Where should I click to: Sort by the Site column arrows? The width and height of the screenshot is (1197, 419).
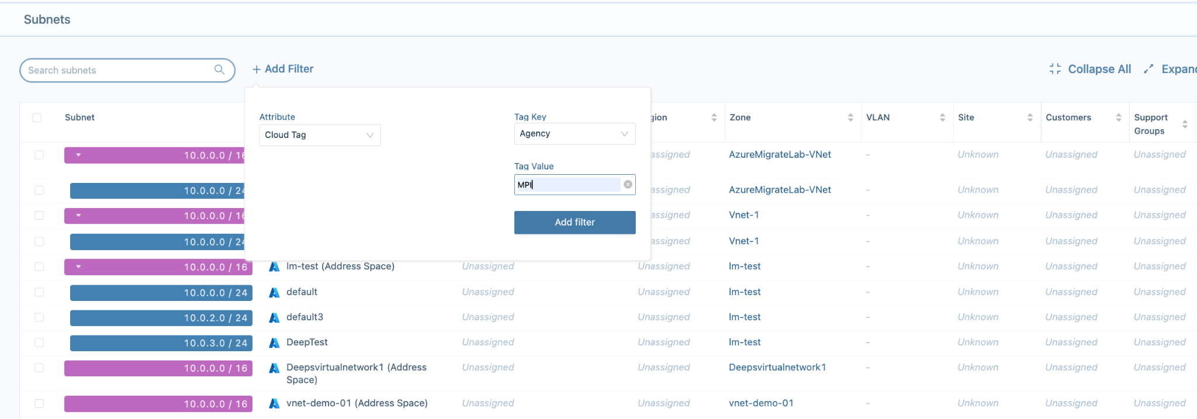point(1030,117)
